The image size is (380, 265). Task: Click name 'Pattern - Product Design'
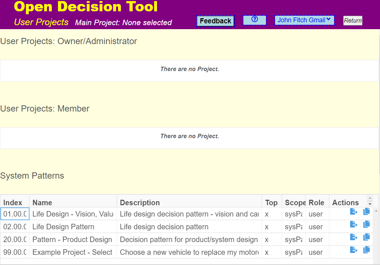point(73,239)
